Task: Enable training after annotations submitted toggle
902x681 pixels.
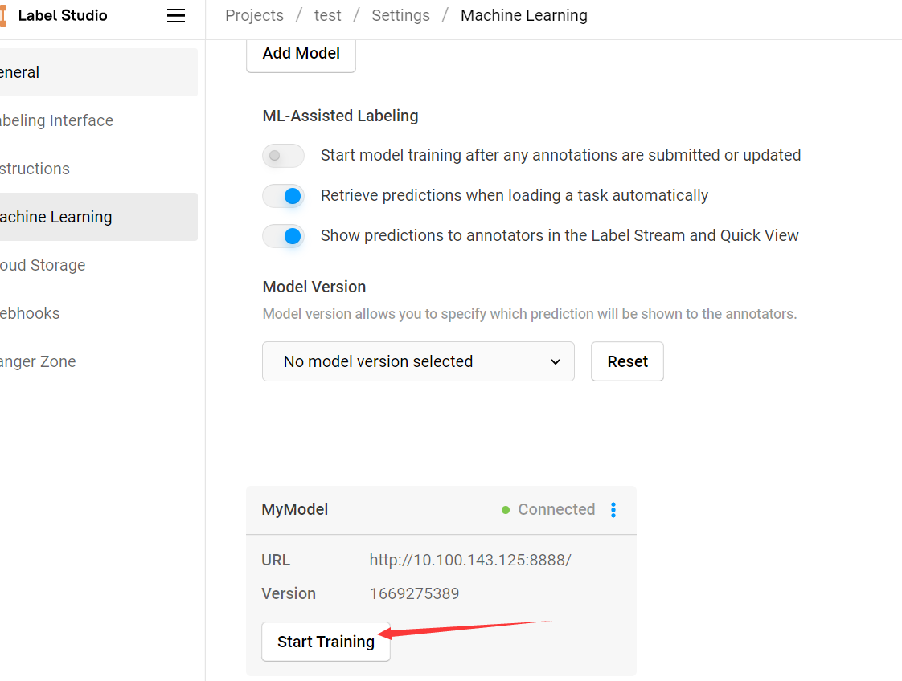Action: [x=283, y=155]
